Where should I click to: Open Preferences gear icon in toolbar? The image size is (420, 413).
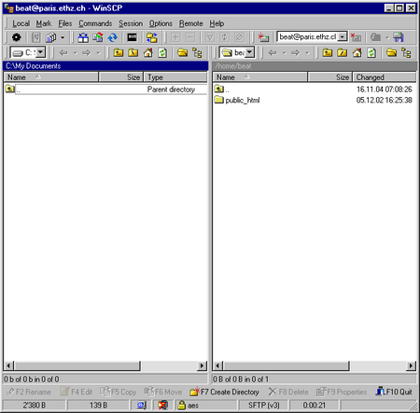(x=17, y=37)
